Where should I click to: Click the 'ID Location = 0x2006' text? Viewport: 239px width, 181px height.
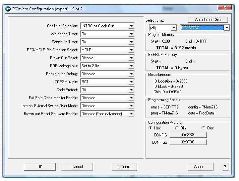[x=170, y=81]
